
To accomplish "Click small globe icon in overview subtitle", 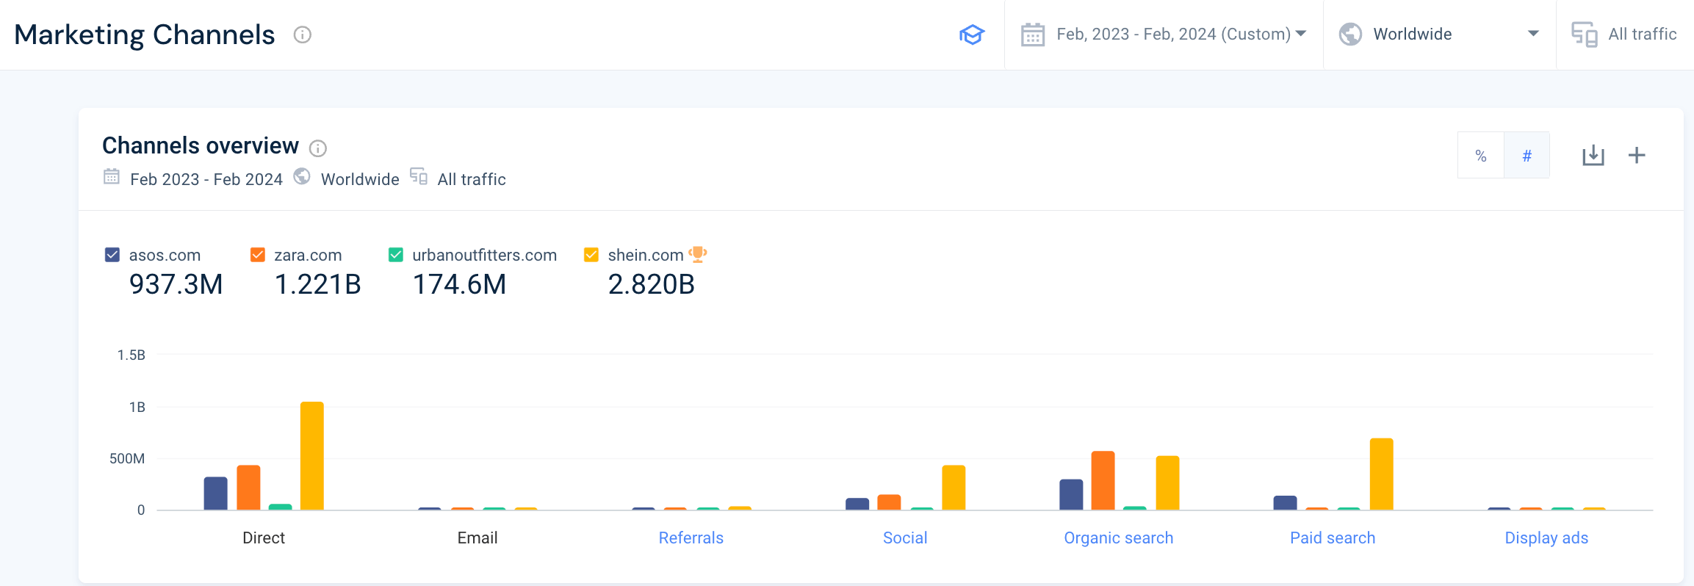I will click(x=302, y=176).
